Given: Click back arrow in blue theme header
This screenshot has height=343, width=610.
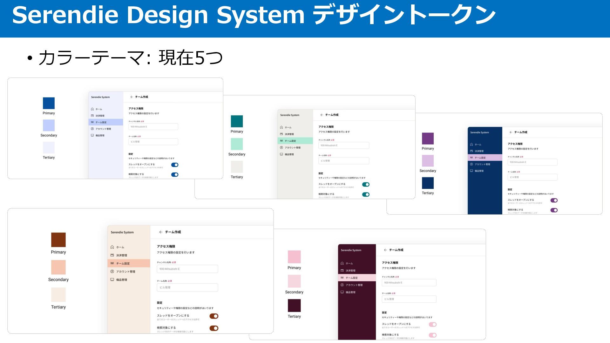Looking at the screenshot, I should (x=132, y=97).
